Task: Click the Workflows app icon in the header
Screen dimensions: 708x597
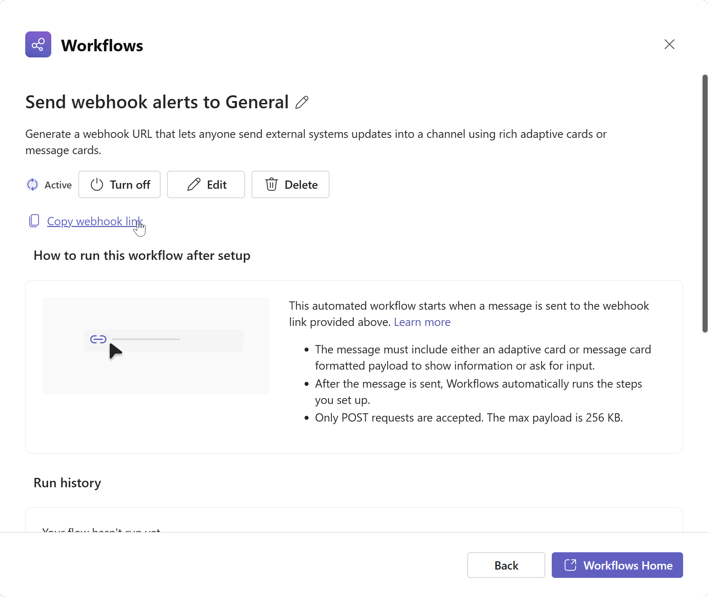Action: (x=38, y=44)
